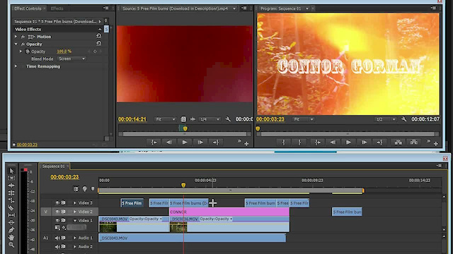Viewport: 453px width, 254px height.
Task: Toggle the Opacity animation stopwatch
Action: pos(28,52)
